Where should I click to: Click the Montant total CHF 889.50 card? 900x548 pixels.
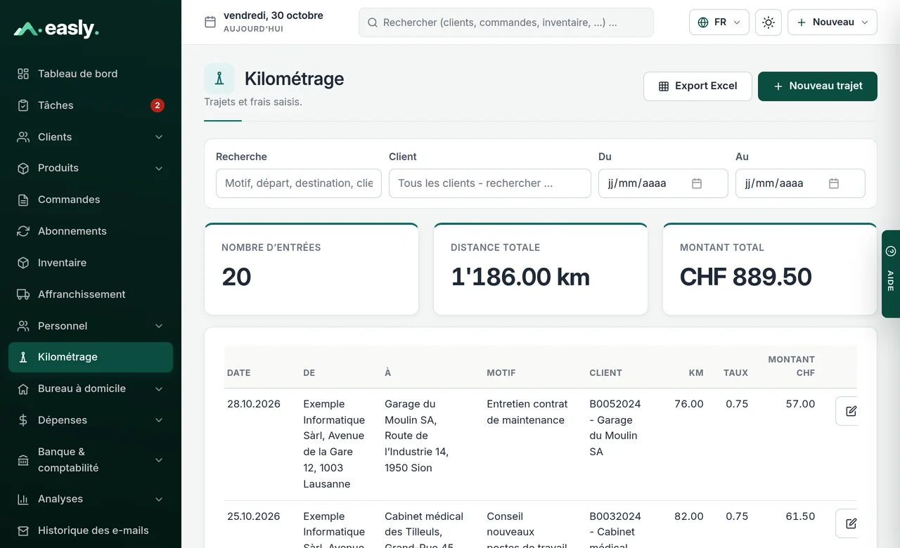pyautogui.click(x=770, y=269)
